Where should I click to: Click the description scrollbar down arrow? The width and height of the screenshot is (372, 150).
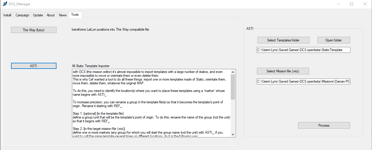point(233,134)
